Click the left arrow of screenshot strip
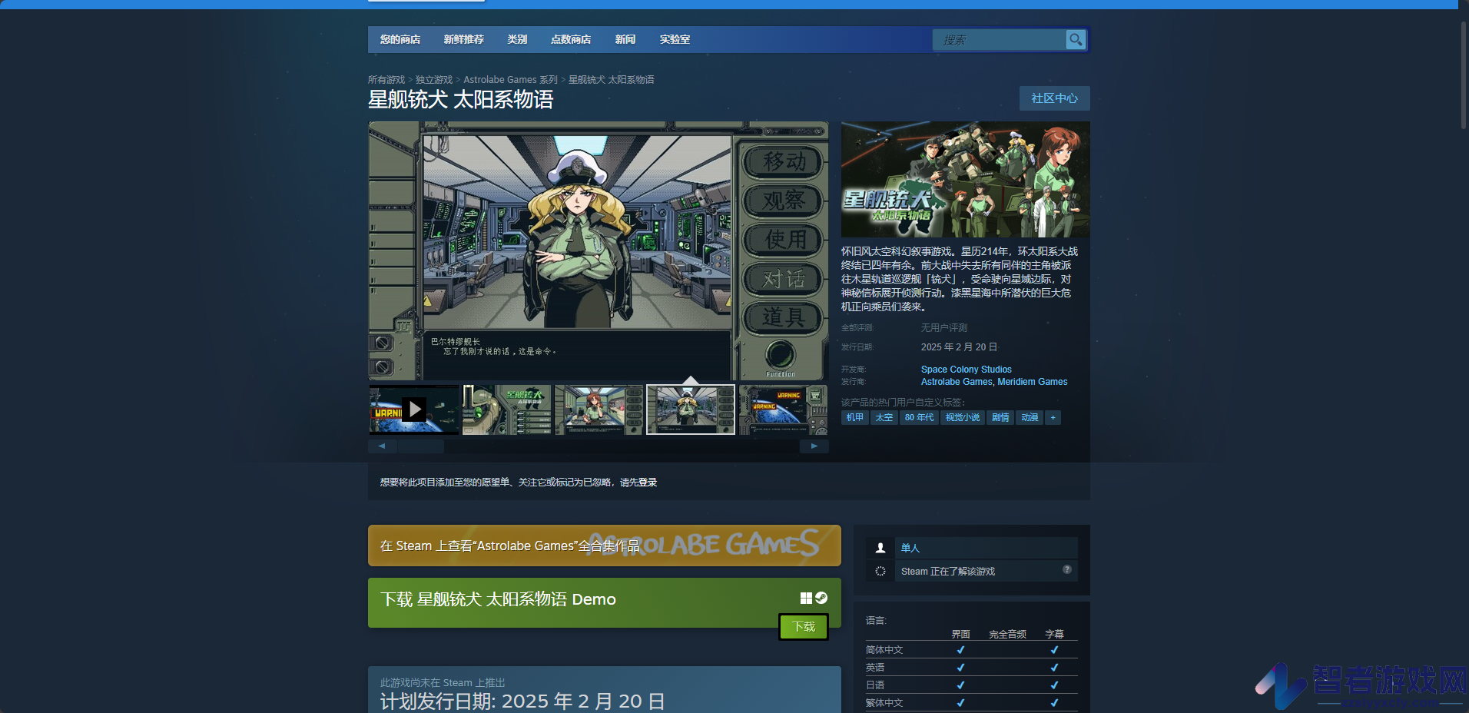Screen dimensions: 1469x713 pos(382,446)
